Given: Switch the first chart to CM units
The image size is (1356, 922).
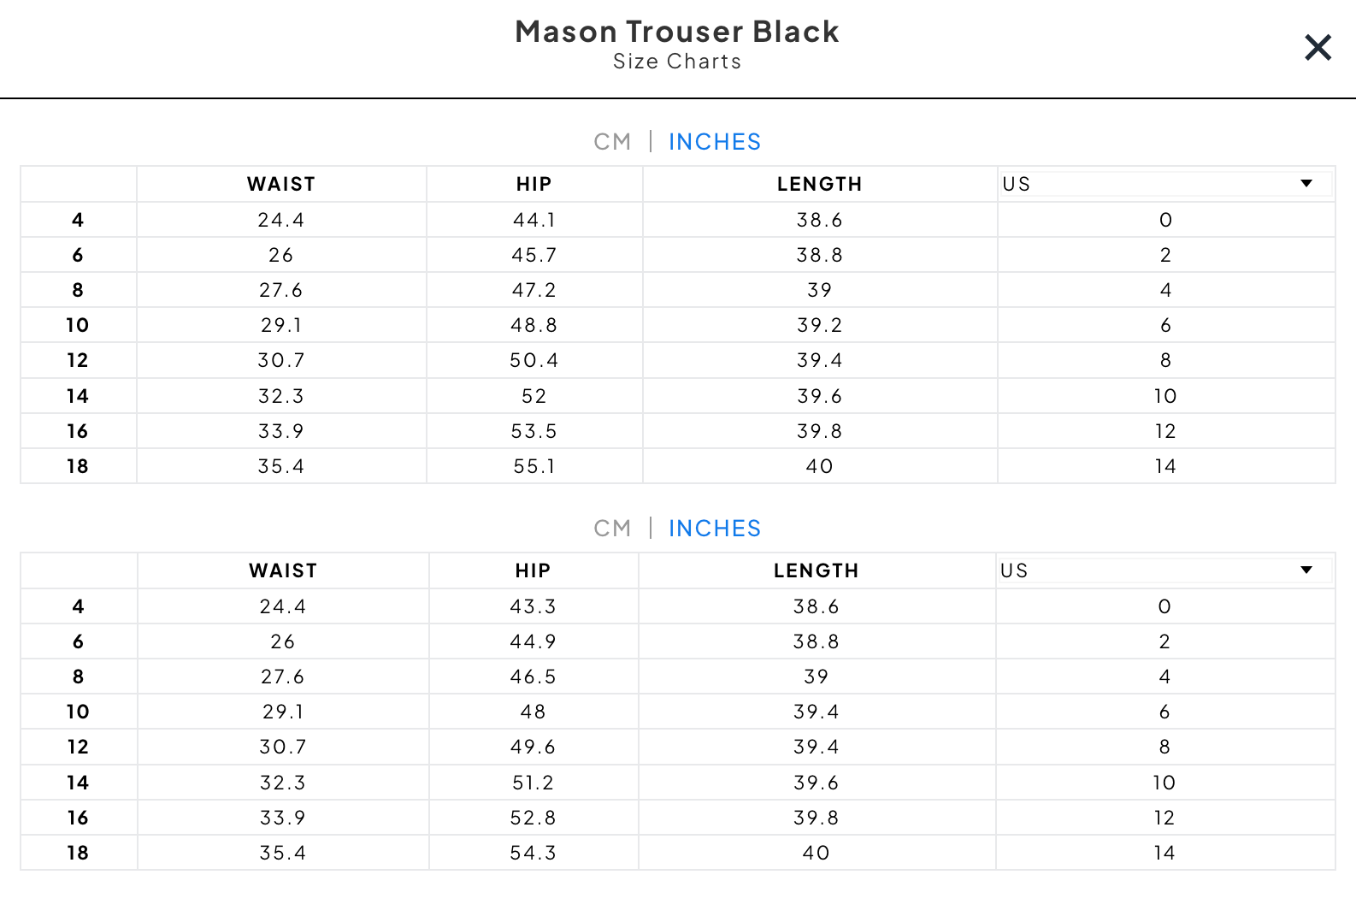Looking at the screenshot, I should coord(612,142).
